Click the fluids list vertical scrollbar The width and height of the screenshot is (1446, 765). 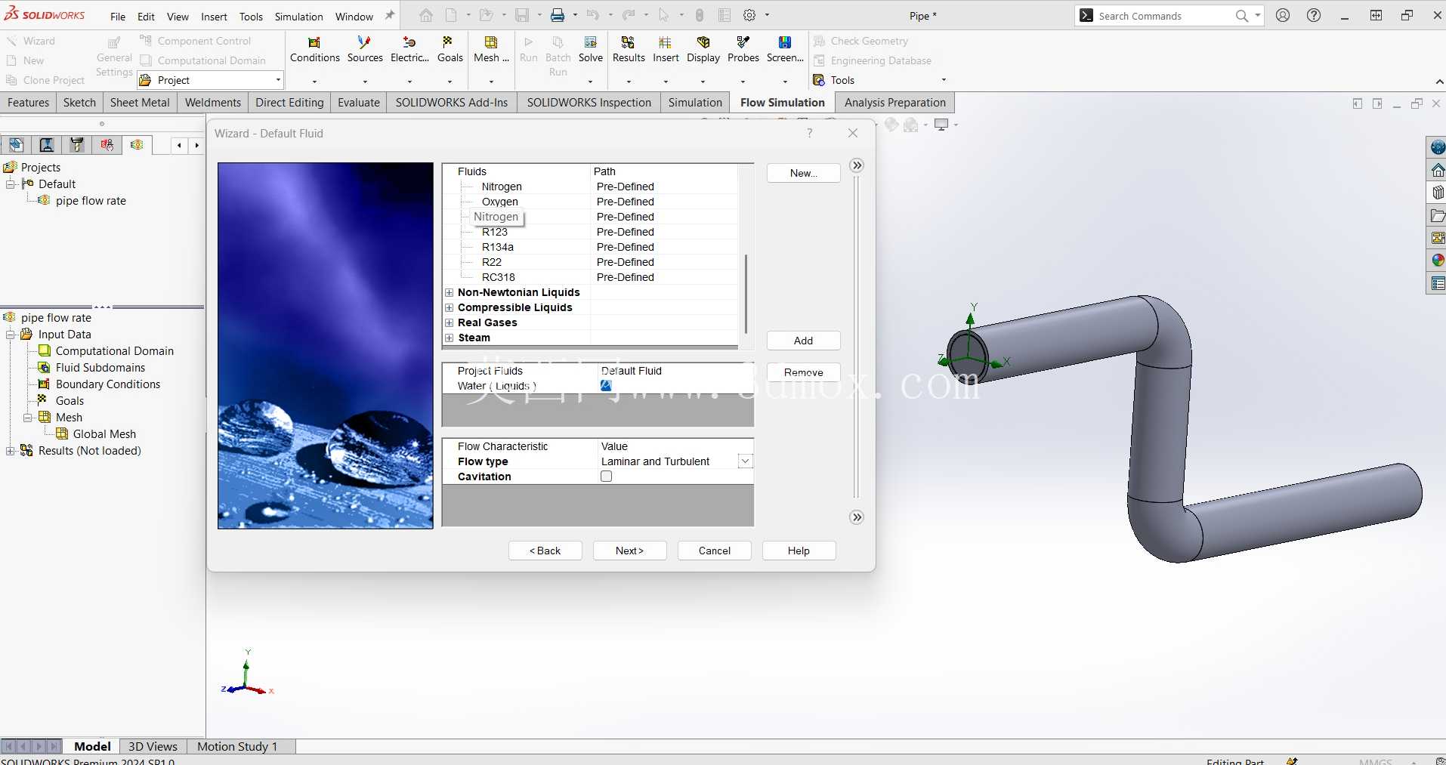(746, 293)
